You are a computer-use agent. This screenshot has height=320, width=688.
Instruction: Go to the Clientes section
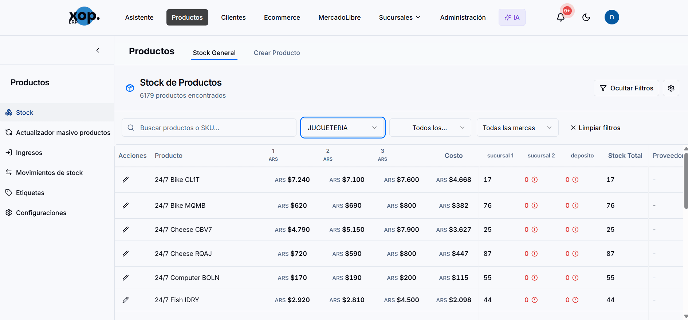click(233, 17)
